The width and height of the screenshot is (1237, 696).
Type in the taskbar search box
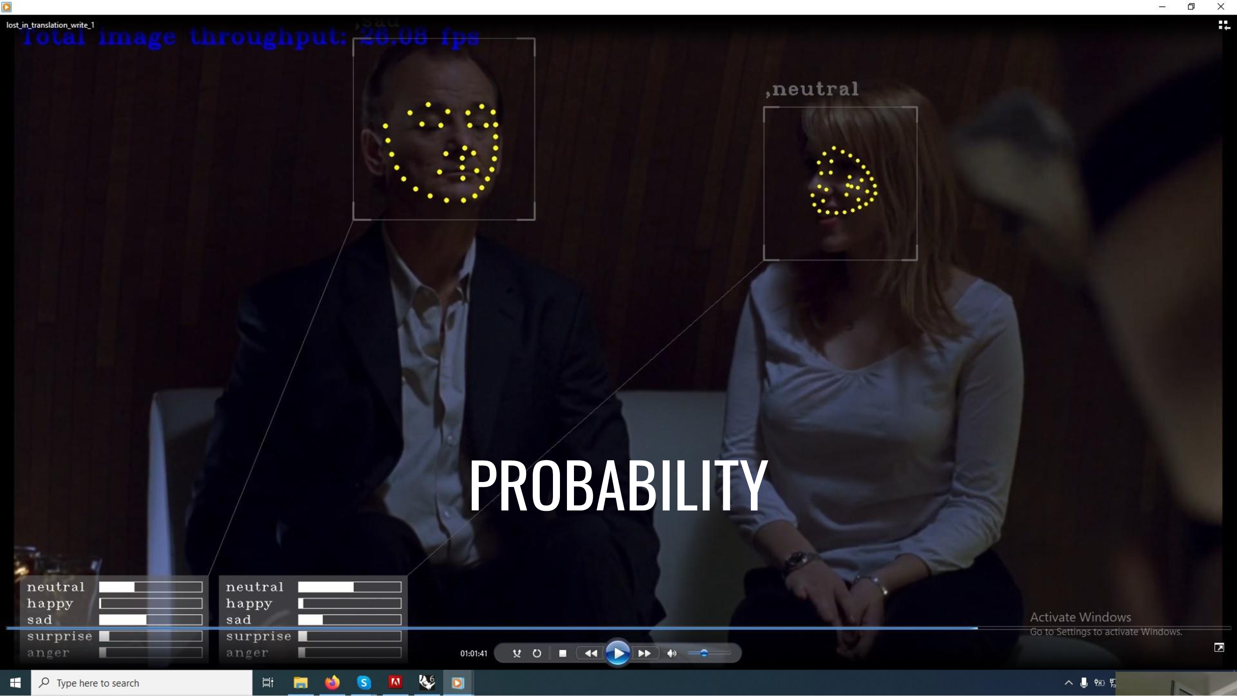click(144, 682)
